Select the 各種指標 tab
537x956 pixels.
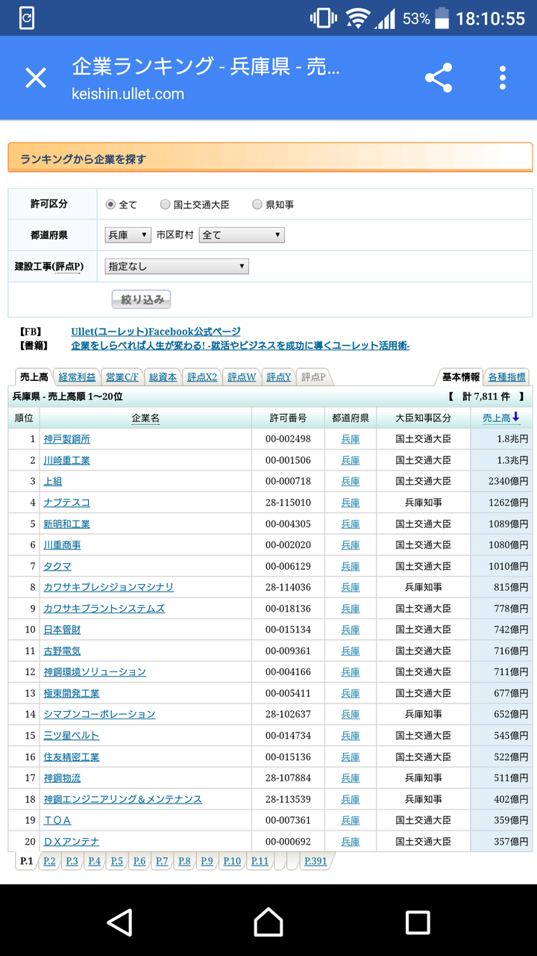pos(507,377)
